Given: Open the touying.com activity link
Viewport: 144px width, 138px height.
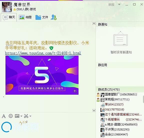Looking at the screenshot, I should [43, 53].
